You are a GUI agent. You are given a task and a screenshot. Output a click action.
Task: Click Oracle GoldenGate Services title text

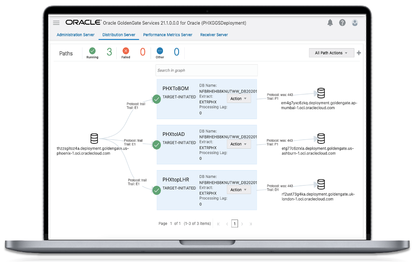coord(174,23)
